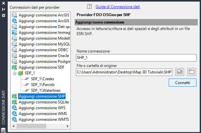Select Aggiungi connessione SQLite
Viewport: 201px width, 133px height.
(44, 102)
